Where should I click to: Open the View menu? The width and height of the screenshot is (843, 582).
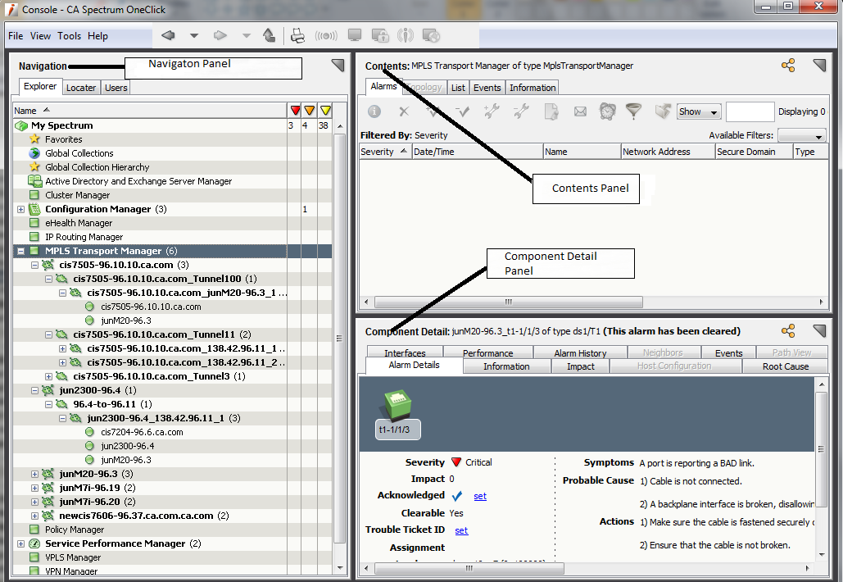point(40,35)
